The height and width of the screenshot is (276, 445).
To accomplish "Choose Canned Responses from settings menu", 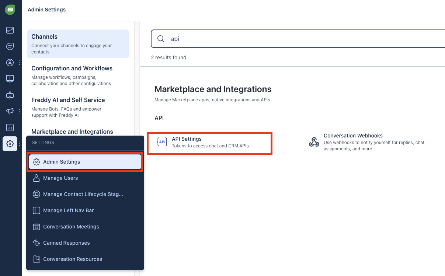I will click(85, 243).
